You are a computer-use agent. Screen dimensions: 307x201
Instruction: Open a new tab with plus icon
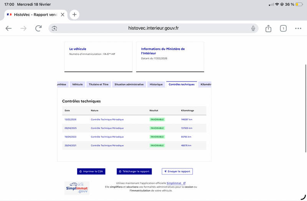pyautogui.click(x=74, y=15)
